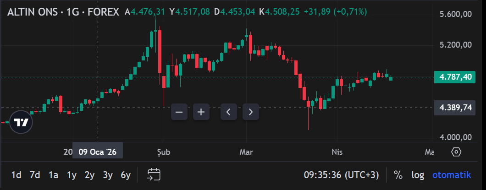This screenshot has height=190, width=486.
Task: Open the go to date calendar icon
Action: click(154, 174)
